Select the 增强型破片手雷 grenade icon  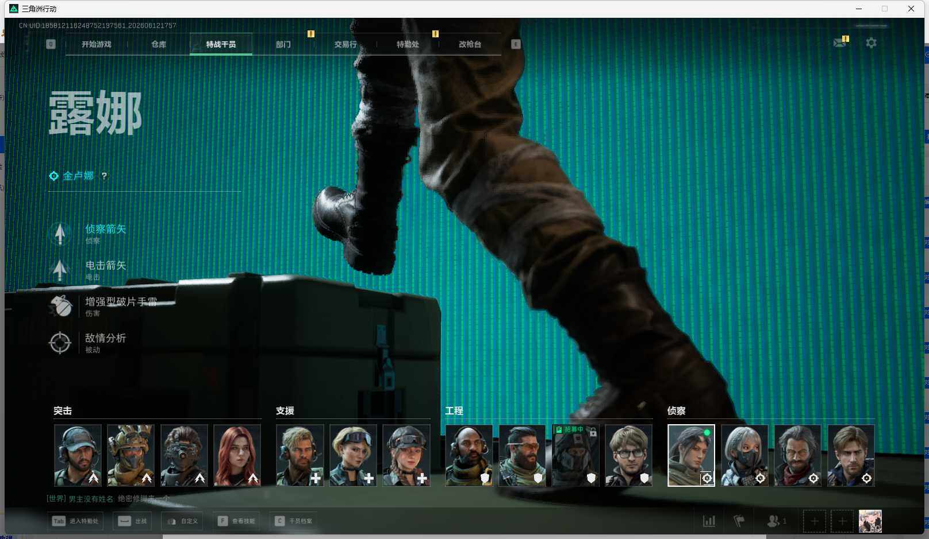(x=60, y=306)
